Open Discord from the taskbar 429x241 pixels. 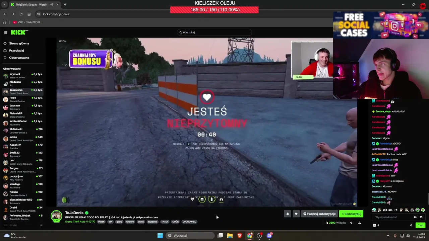pyautogui.click(x=269, y=236)
